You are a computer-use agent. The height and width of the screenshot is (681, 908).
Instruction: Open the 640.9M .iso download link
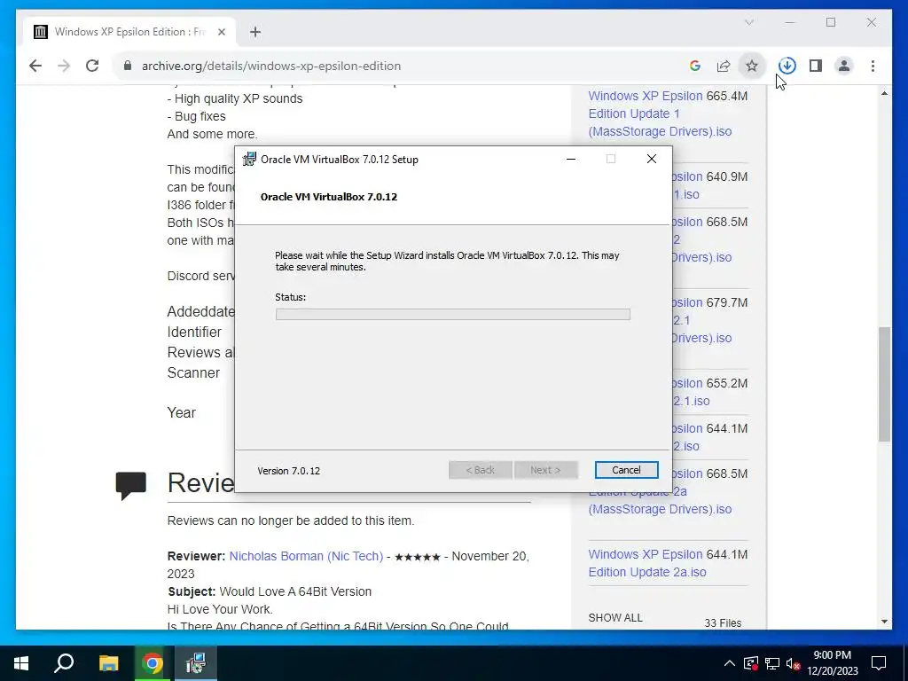pos(686,185)
